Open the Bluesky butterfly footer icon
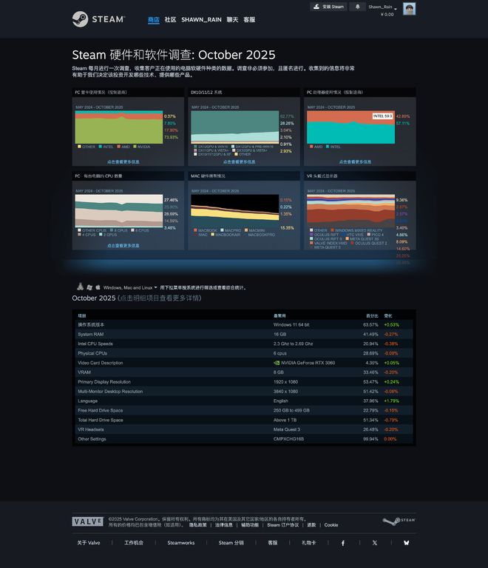The height and width of the screenshot is (568, 488). [x=406, y=543]
